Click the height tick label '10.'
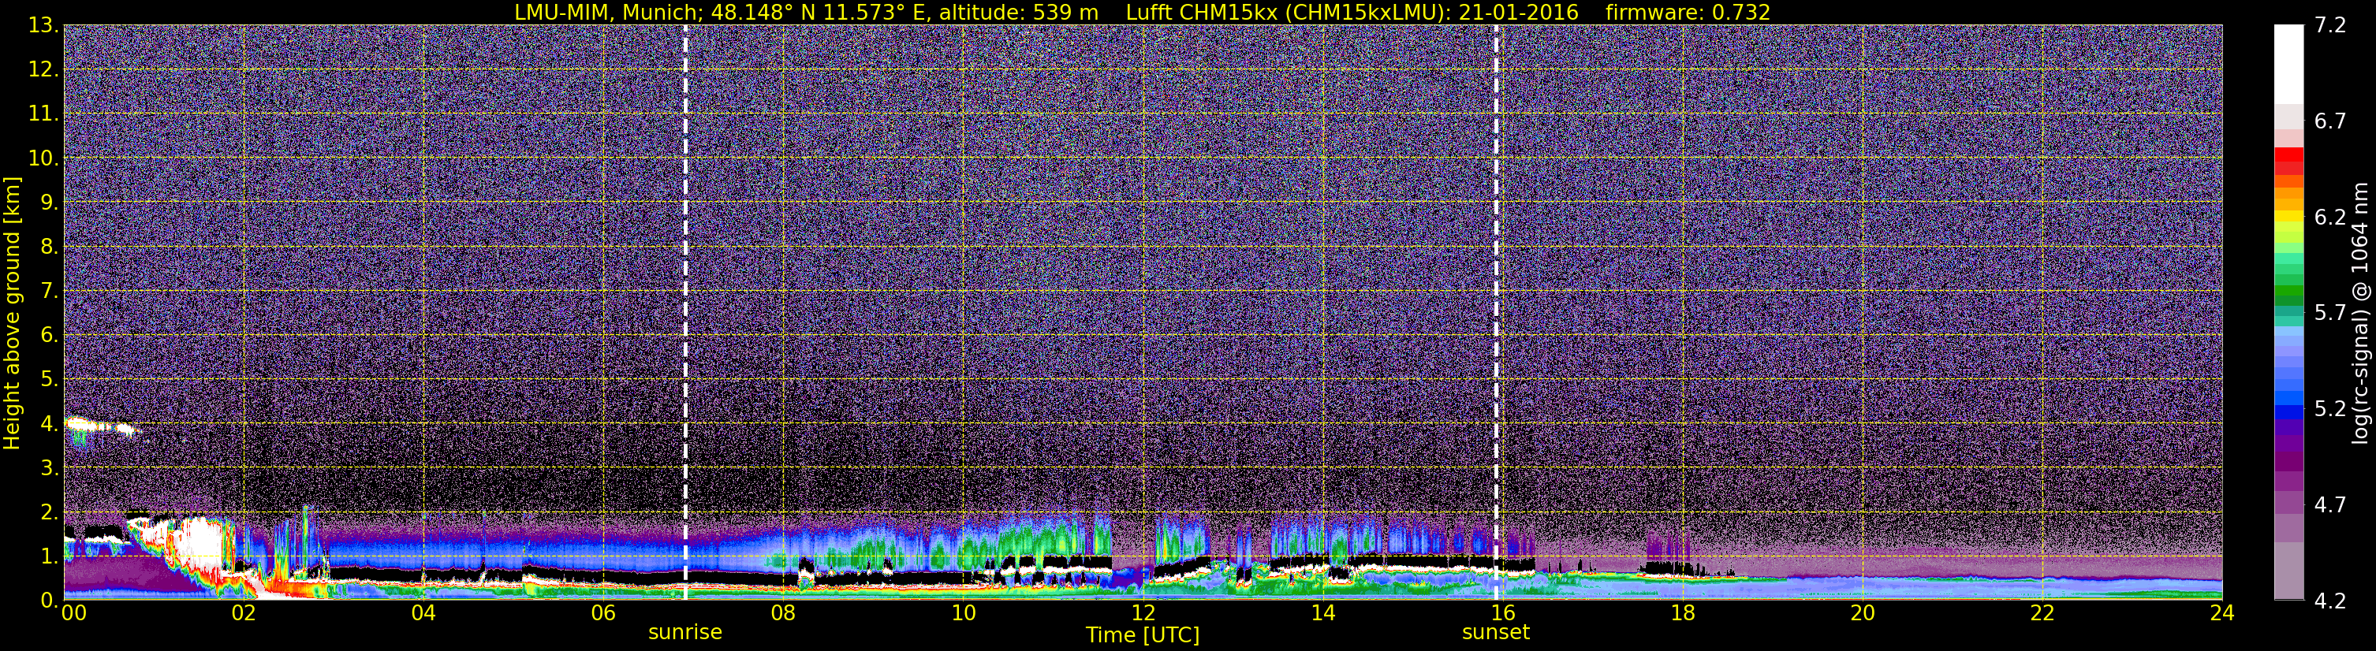2376x651 pixels. [x=43, y=158]
